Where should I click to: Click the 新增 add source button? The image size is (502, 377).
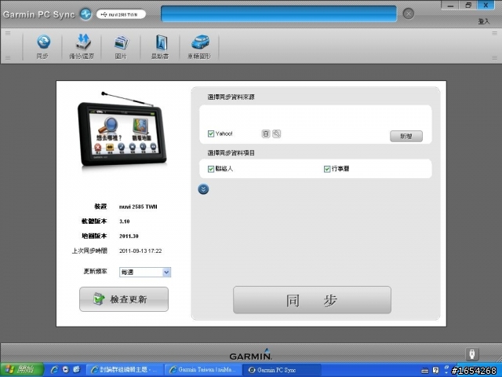(x=406, y=136)
